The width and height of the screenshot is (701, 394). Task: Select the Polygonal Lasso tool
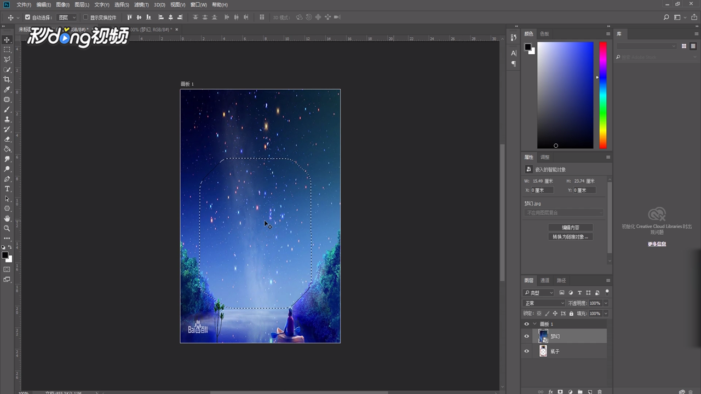pyautogui.click(x=7, y=60)
